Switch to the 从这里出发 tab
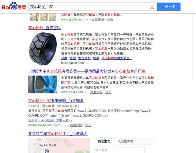This screenshot has height=153, width=196. tap(125, 141)
